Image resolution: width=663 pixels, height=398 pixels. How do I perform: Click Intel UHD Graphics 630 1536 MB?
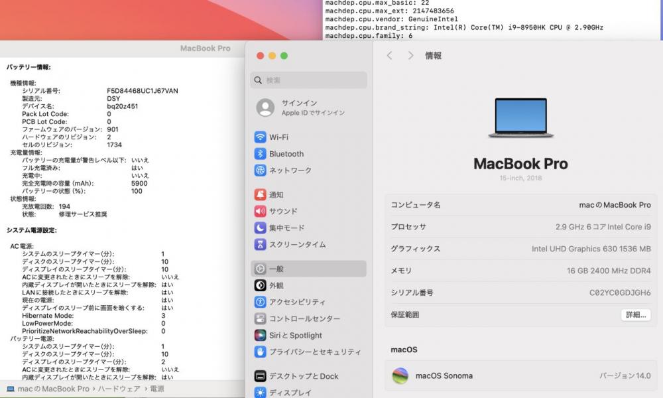click(591, 249)
